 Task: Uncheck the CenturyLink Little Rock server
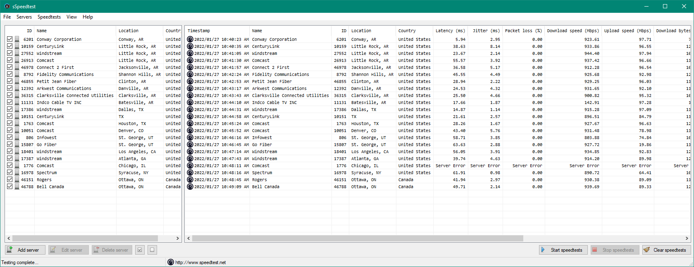pyautogui.click(x=10, y=46)
